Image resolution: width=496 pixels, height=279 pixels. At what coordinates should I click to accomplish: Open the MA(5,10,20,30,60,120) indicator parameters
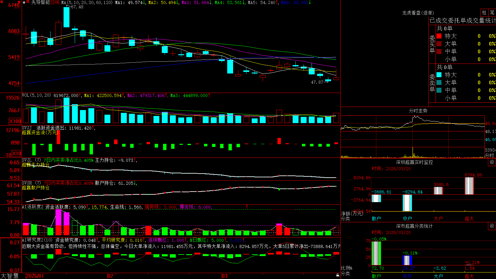87,2
